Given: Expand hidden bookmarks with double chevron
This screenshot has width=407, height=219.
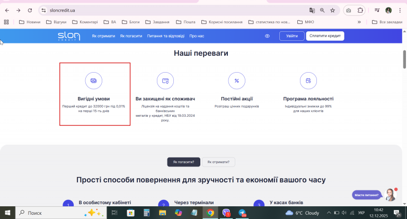Looking at the screenshot, I should (x=359, y=22).
